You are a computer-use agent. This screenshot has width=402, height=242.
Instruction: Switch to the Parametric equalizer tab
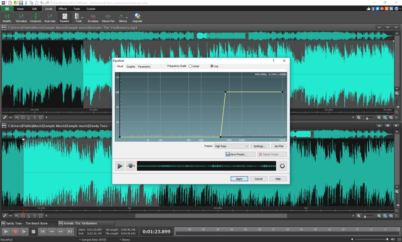pos(144,67)
